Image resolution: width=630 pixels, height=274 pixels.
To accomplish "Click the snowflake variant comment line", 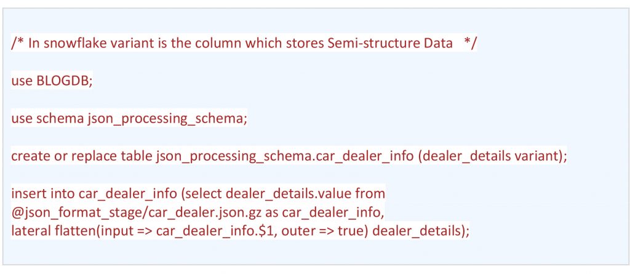I will [x=244, y=42].
